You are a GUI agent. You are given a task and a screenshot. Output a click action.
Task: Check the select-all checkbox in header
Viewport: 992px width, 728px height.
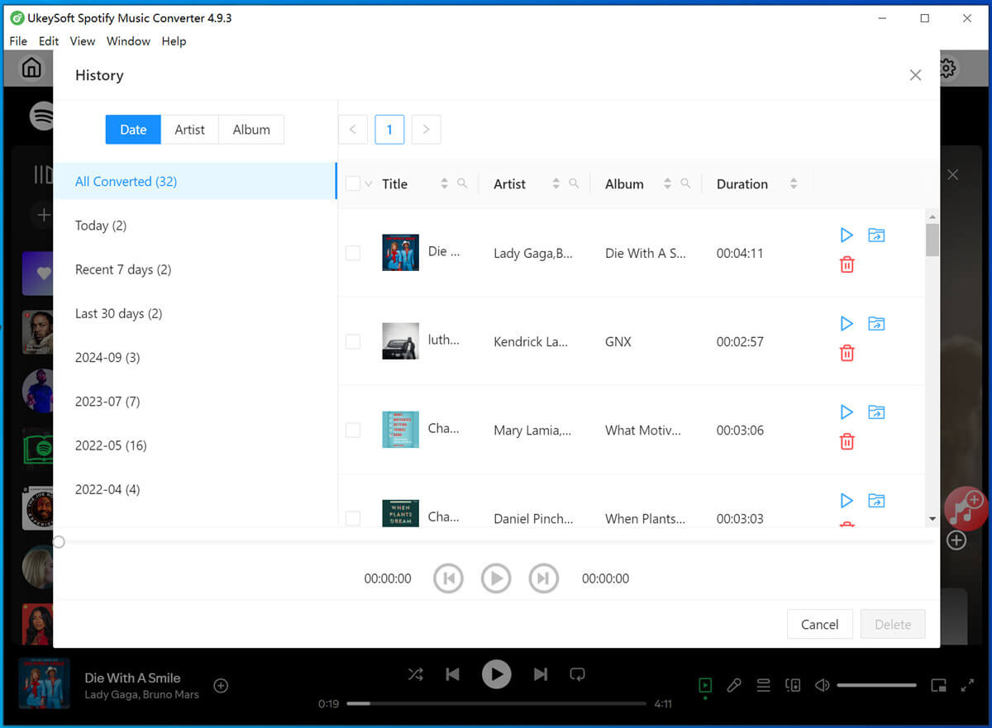(x=353, y=183)
